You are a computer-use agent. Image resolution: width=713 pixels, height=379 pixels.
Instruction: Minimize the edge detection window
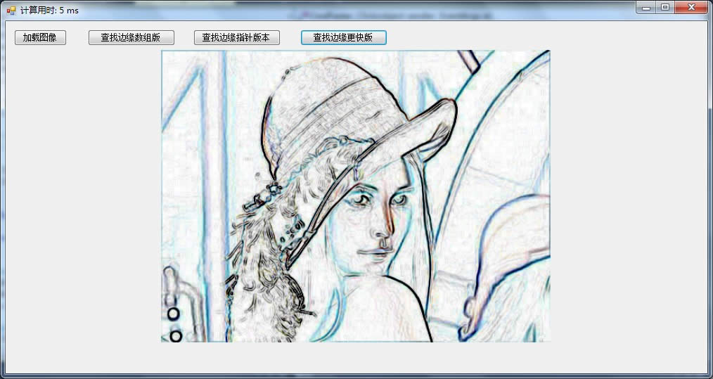pyautogui.click(x=646, y=8)
